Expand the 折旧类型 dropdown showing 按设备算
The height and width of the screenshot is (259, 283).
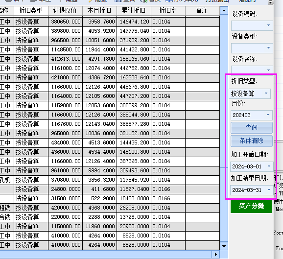click(x=250, y=94)
